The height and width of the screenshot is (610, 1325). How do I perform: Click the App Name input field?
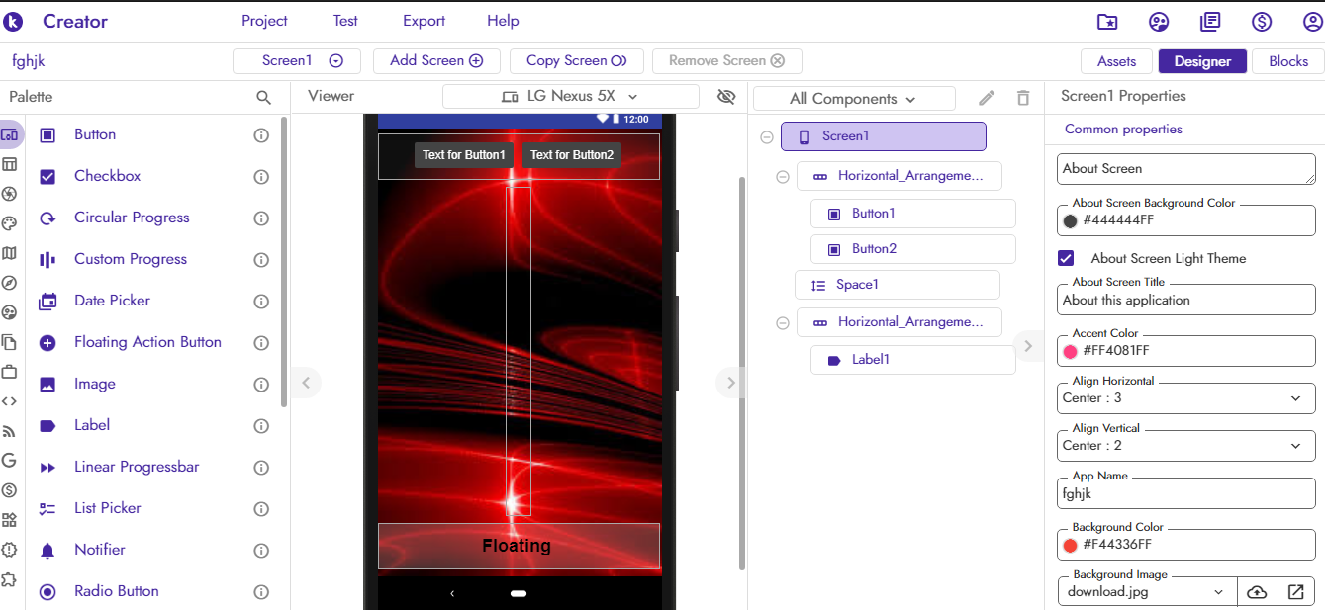(x=1185, y=493)
